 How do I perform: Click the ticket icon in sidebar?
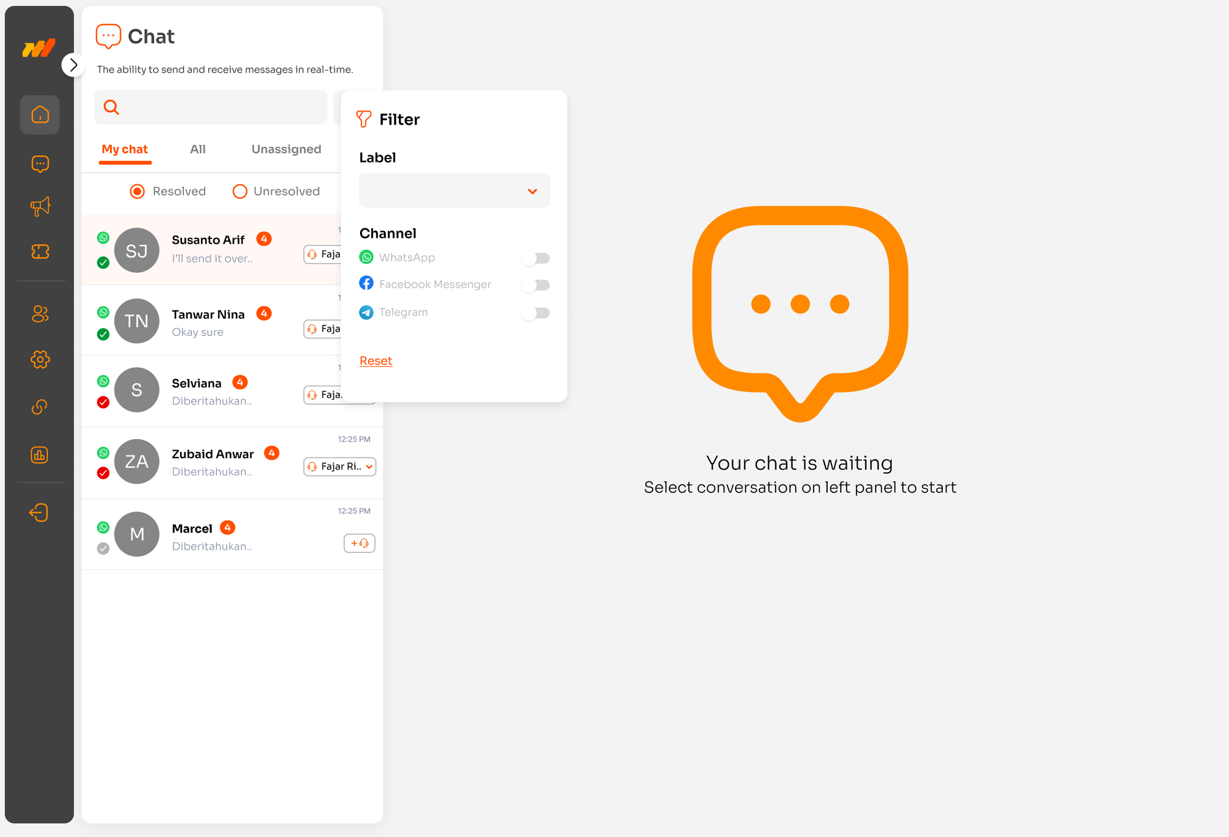(x=40, y=252)
